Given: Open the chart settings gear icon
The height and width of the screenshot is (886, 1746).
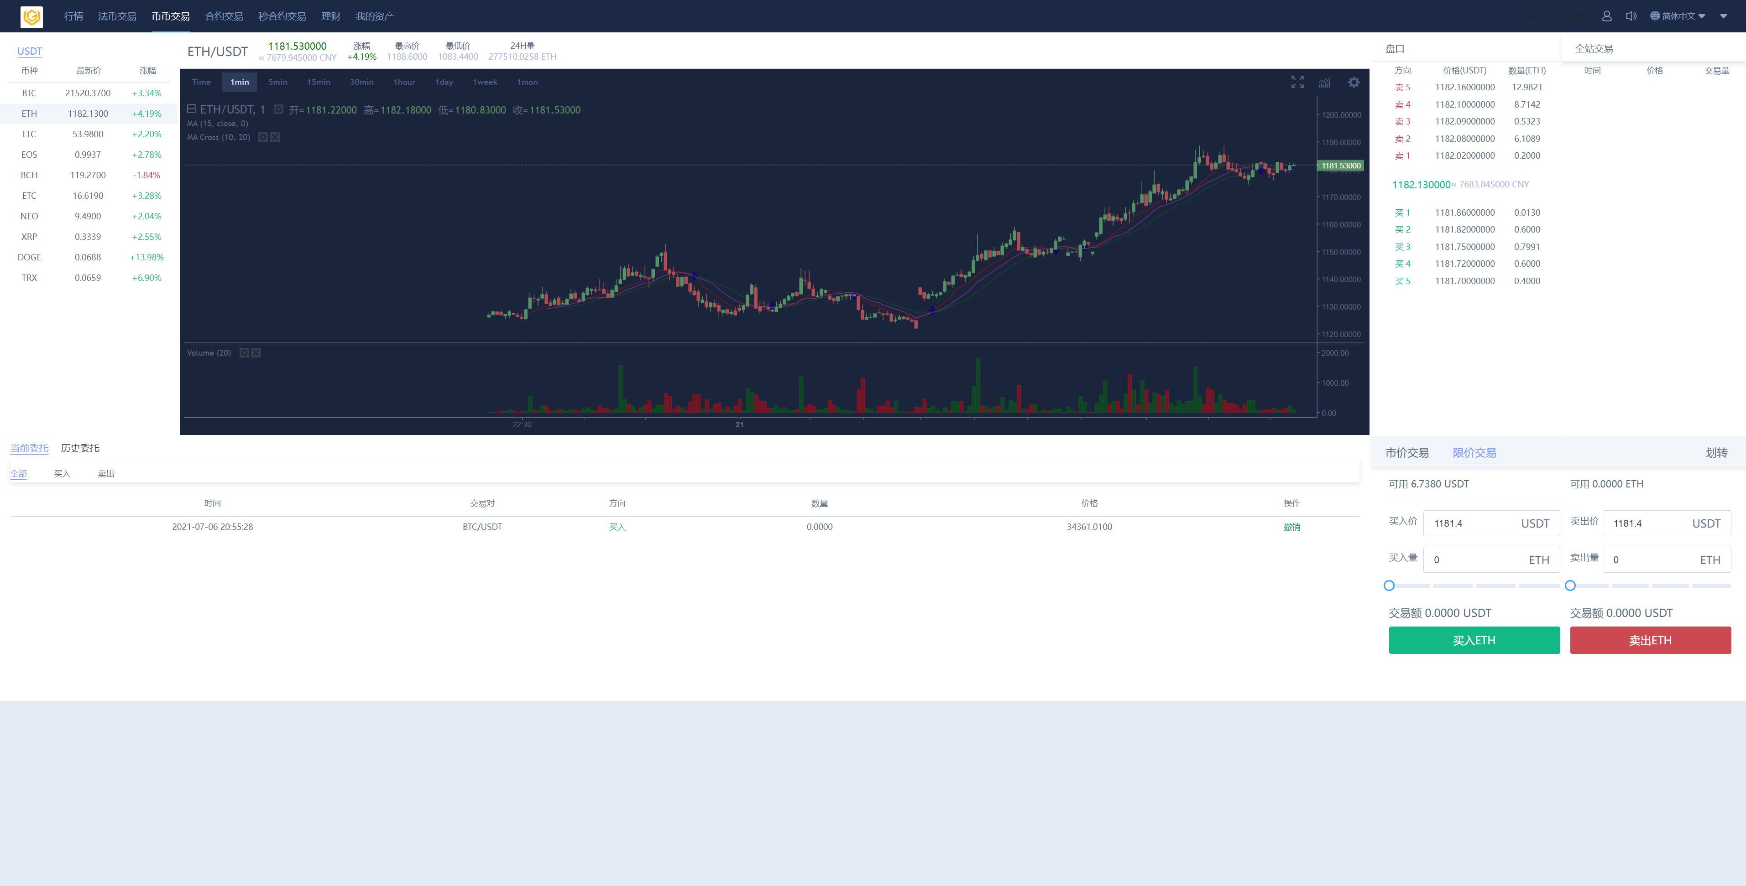Looking at the screenshot, I should (1354, 83).
